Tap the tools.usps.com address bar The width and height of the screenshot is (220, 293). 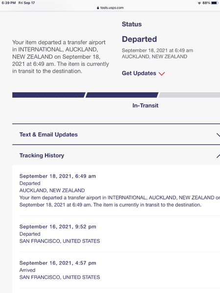tap(110, 8)
